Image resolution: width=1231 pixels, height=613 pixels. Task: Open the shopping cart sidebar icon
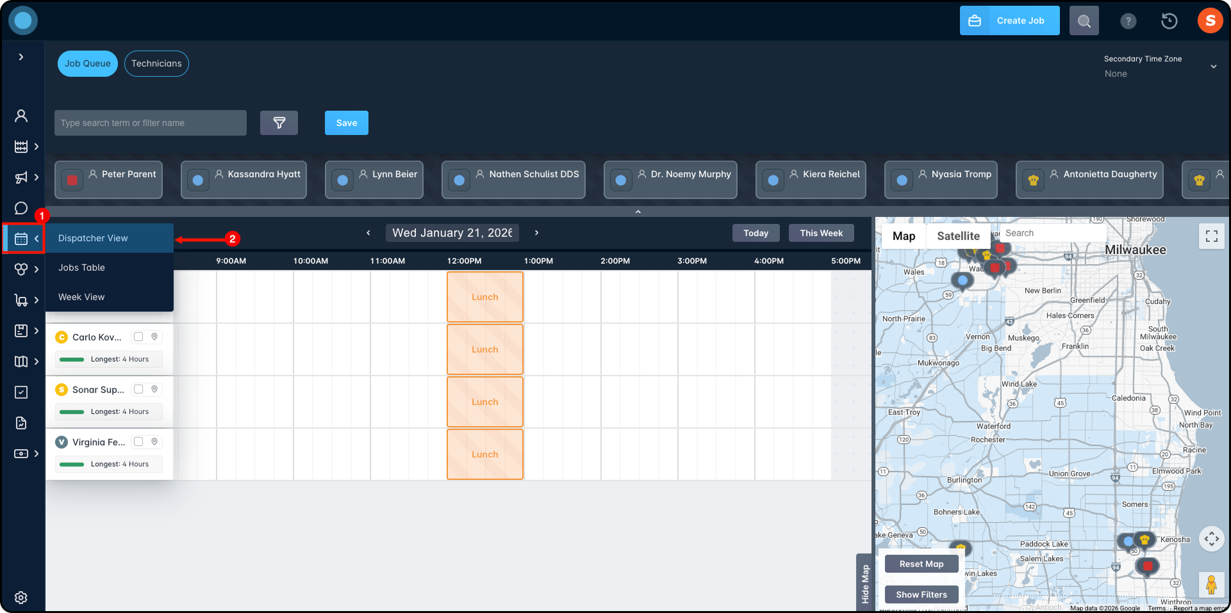click(21, 300)
